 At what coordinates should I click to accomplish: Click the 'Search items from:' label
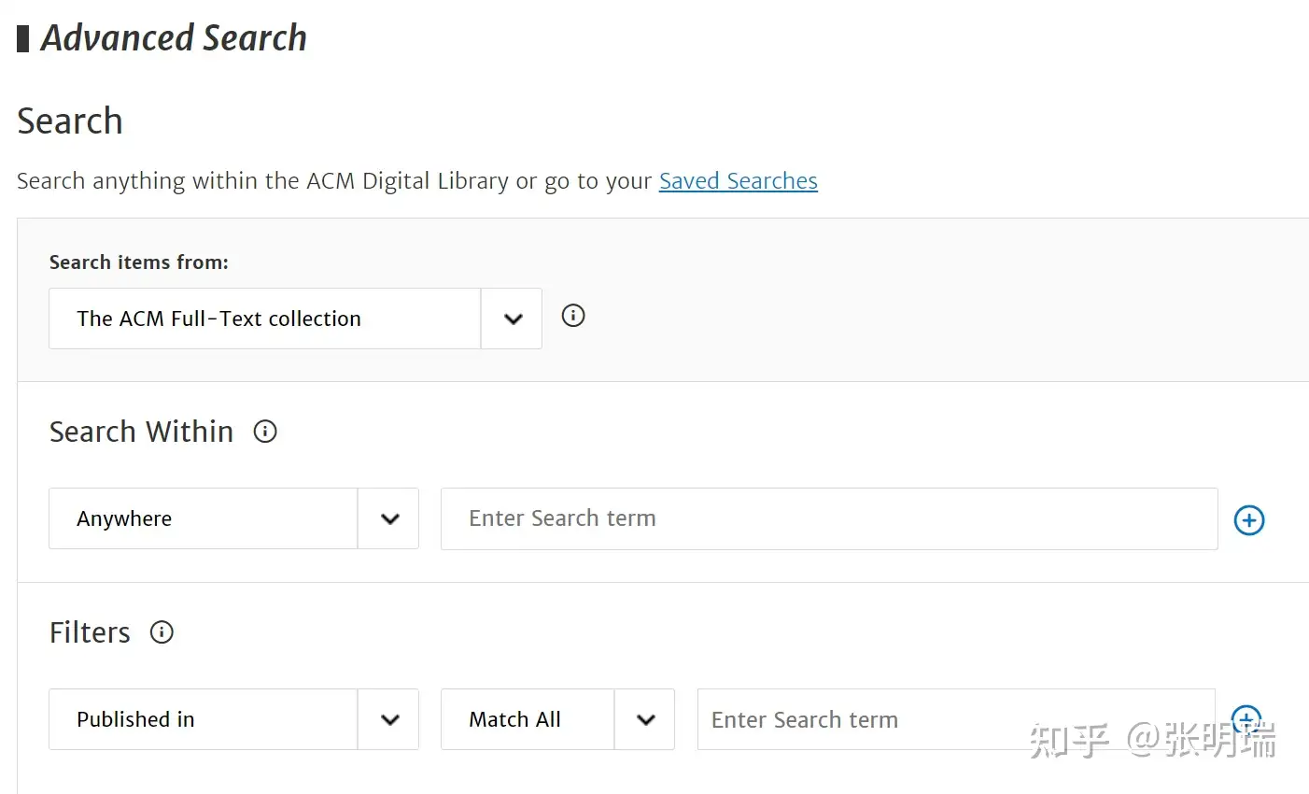tap(138, 262)
